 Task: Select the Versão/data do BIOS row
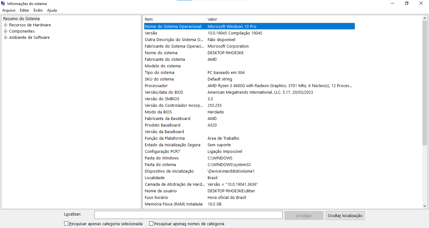[x=249, y=92]
